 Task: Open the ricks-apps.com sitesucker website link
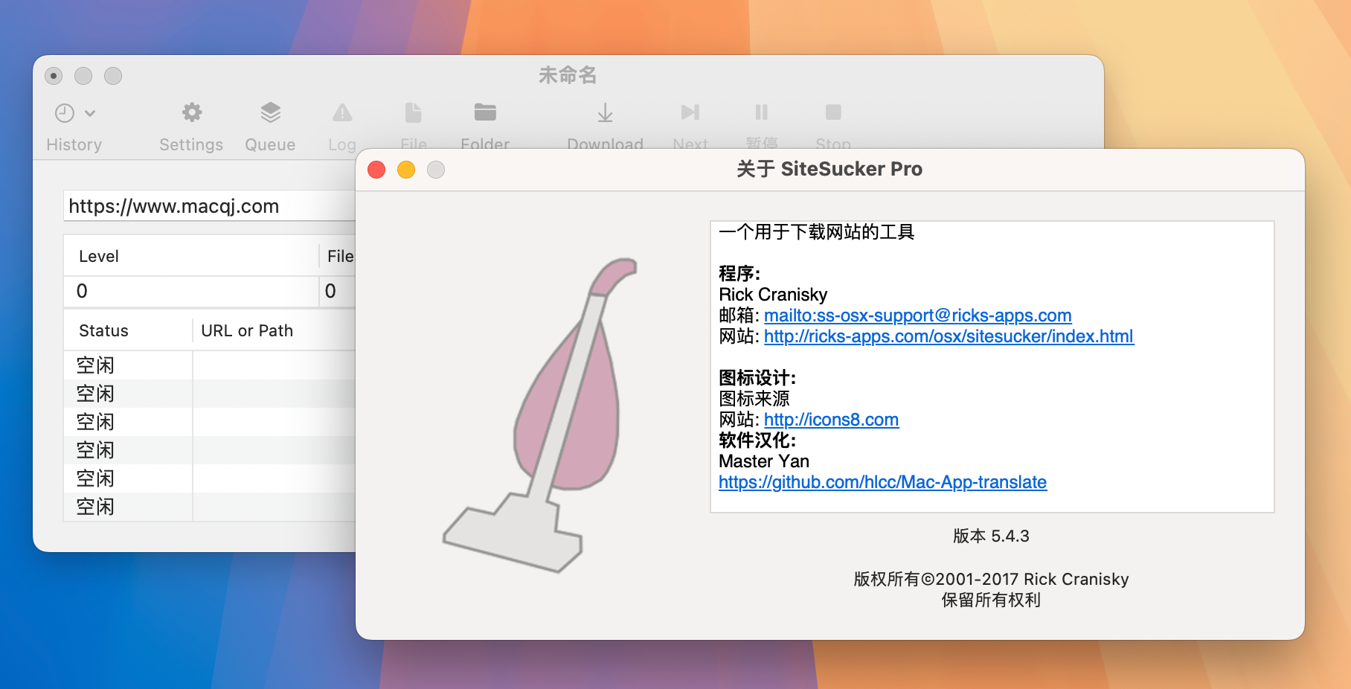(x=949, y=336)
